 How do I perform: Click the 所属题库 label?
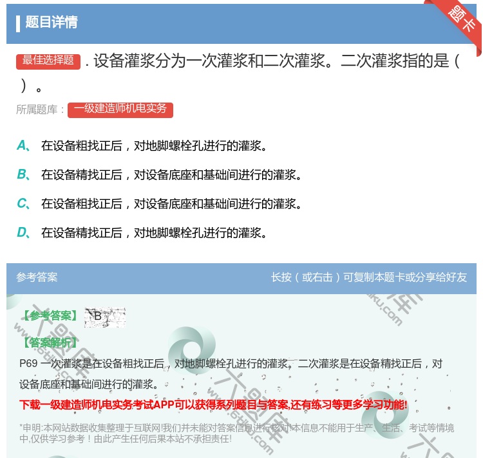click(40, 110)
